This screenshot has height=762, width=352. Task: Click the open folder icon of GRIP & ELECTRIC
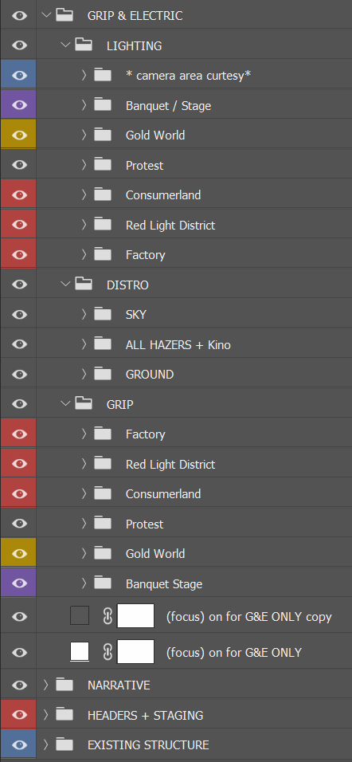tap(64, 15)
